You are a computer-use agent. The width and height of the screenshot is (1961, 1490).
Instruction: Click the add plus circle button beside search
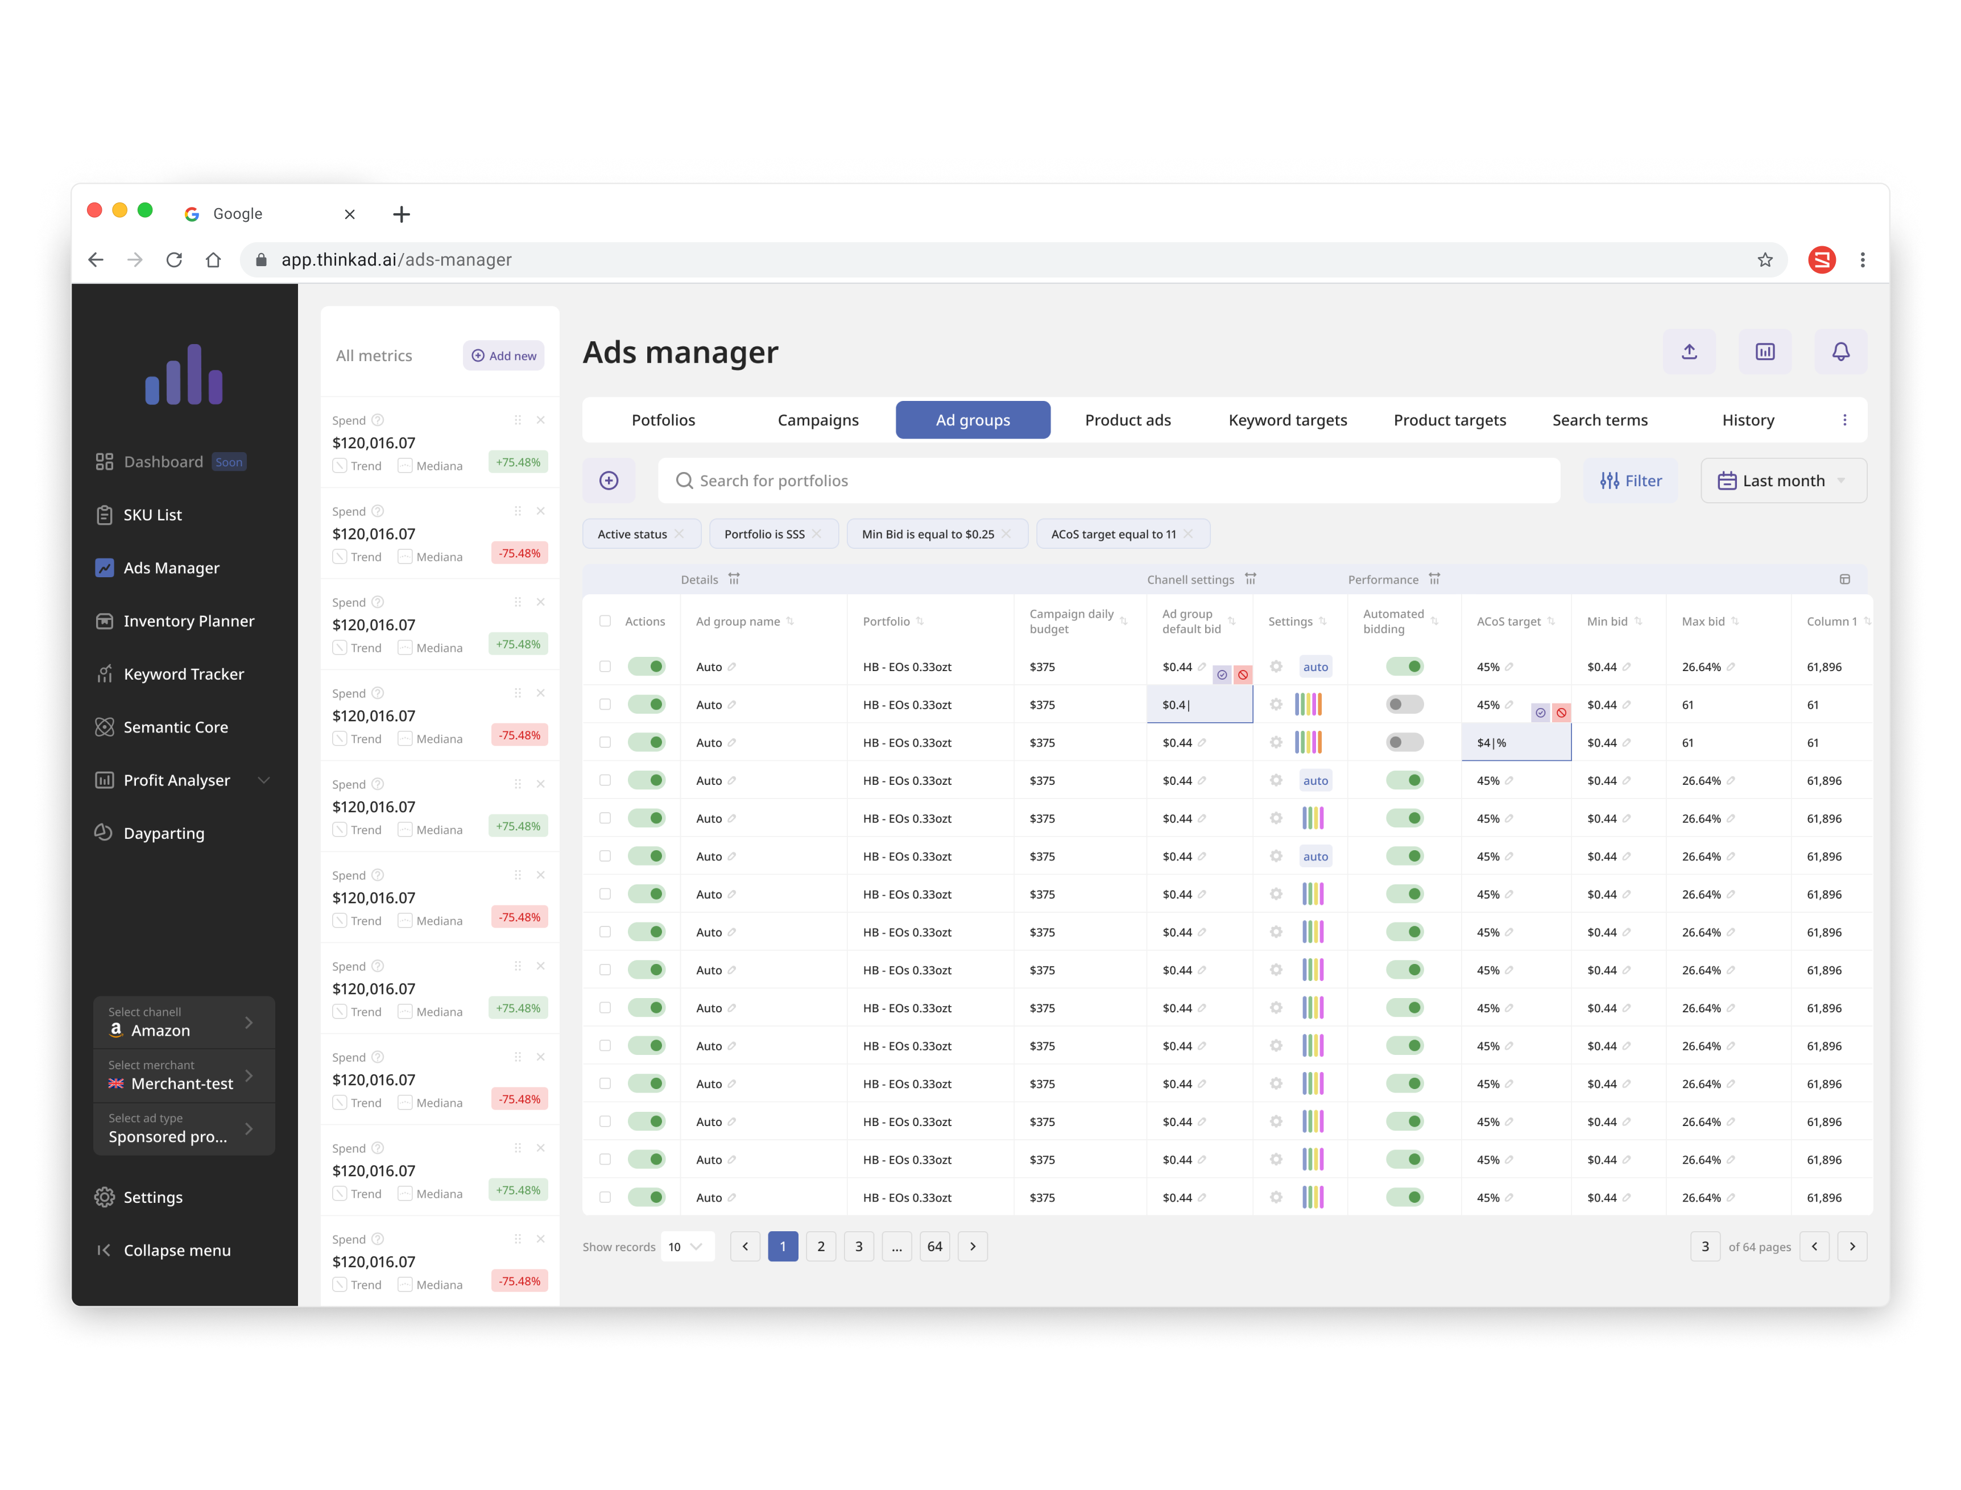click(609, 481)
